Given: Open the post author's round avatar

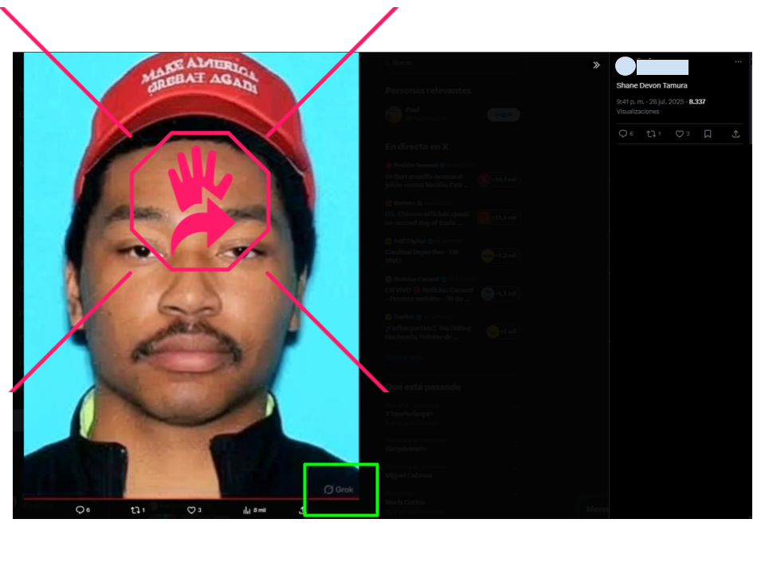Looking at the screenshot, I should pyautogui.click(x=625, y=66).
